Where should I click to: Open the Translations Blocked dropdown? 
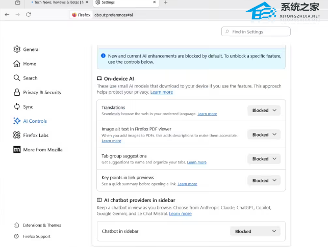[264, 110]
